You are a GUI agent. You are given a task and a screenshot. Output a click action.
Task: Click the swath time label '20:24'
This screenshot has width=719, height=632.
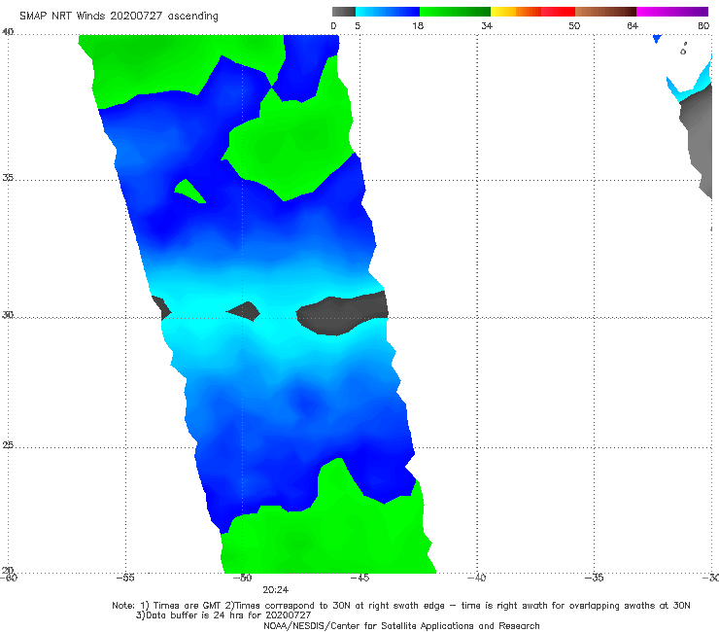click(276, 590)
